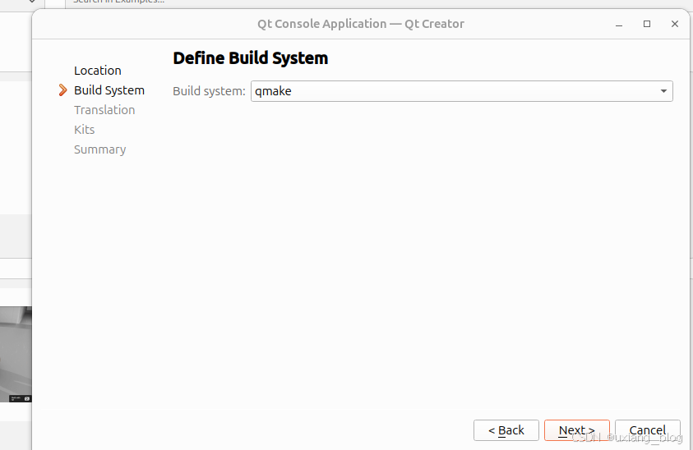
Task: Select the Build System step label
Action: 109,90
